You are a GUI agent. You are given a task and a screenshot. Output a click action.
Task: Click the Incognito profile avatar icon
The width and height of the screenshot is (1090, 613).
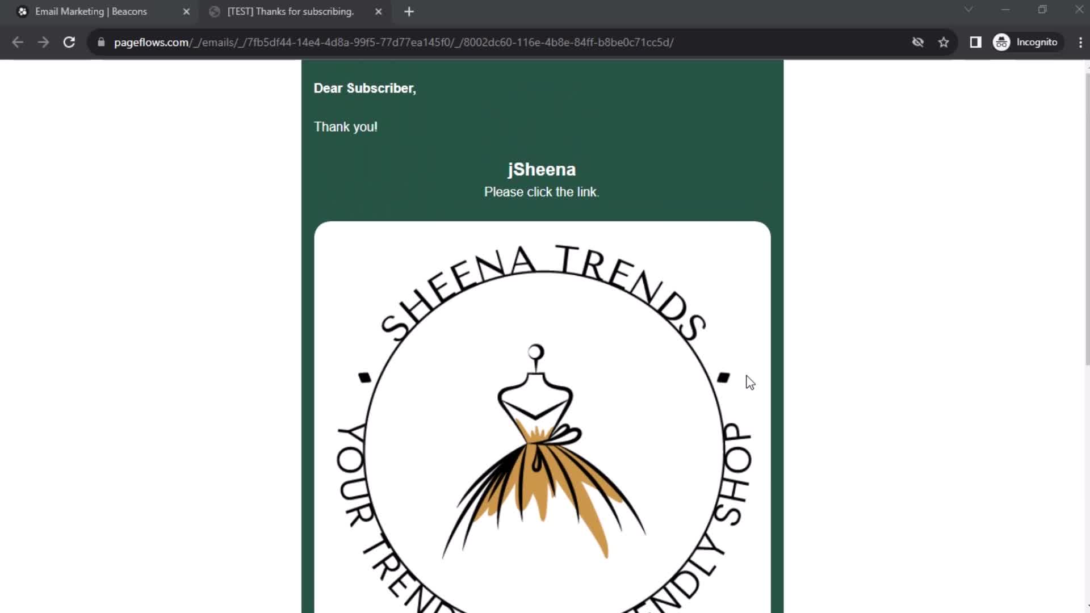coord(1001,41)
